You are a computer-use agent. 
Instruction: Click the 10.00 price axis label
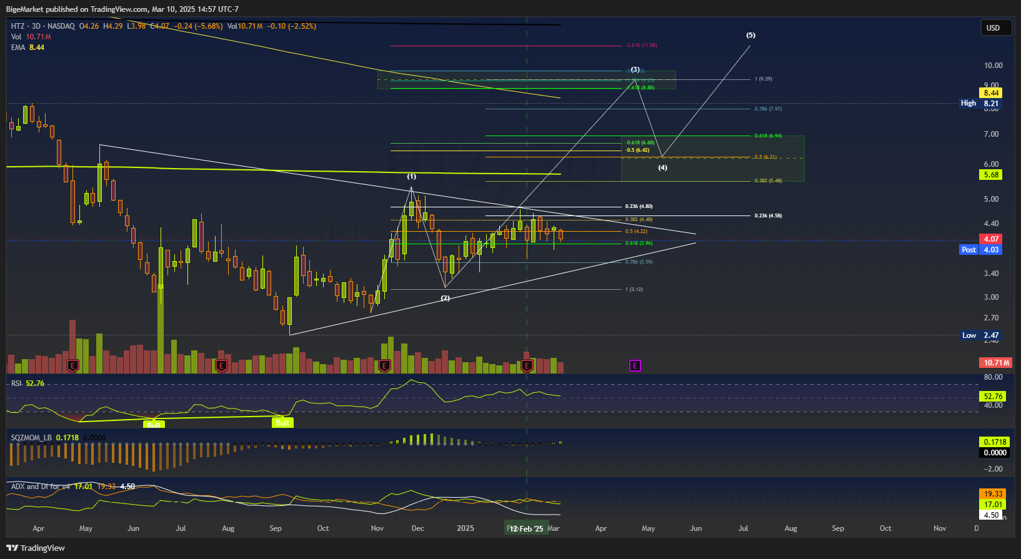coord(993,66)
